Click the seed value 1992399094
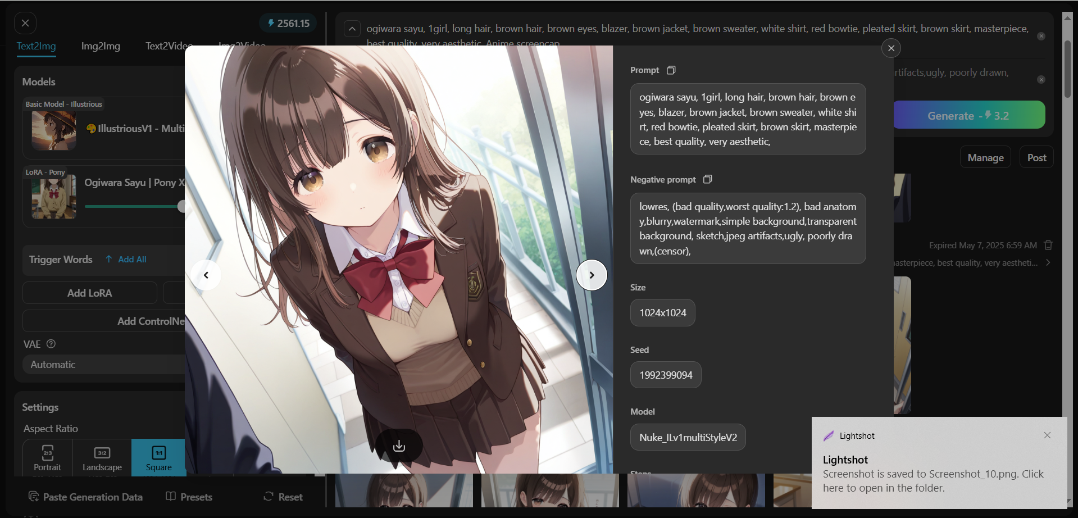This screenshot has height=518, width=1078. coord(666,375)
